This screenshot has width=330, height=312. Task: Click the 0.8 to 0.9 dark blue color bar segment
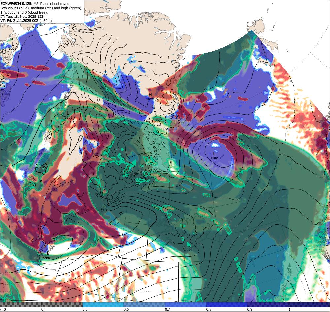coord(227,305)
